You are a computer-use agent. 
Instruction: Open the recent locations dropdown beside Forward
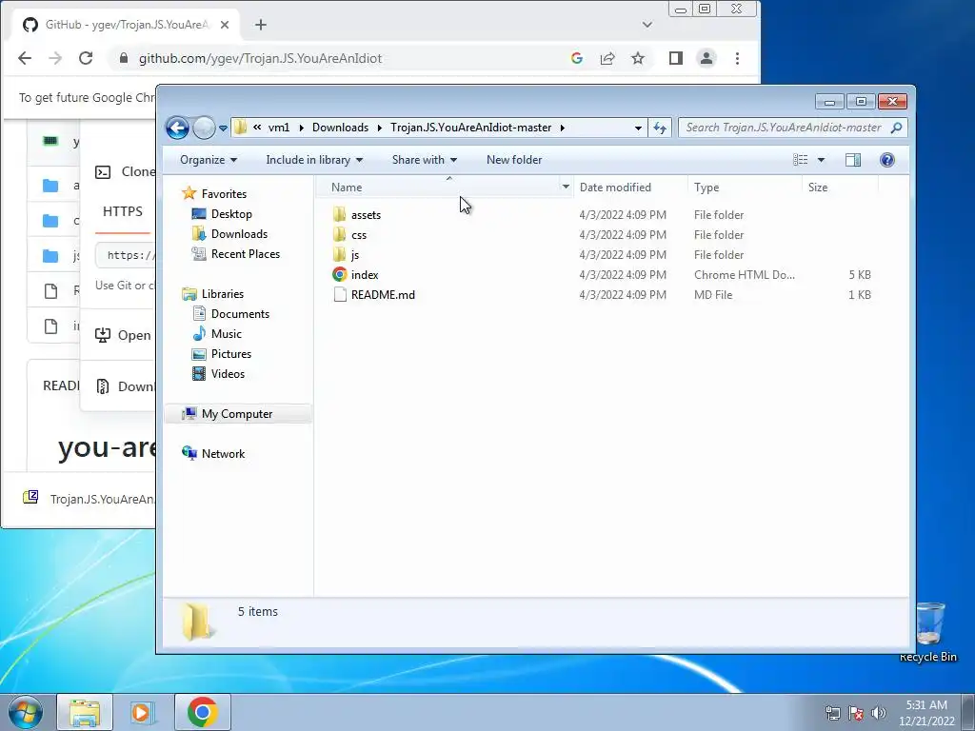223,128
